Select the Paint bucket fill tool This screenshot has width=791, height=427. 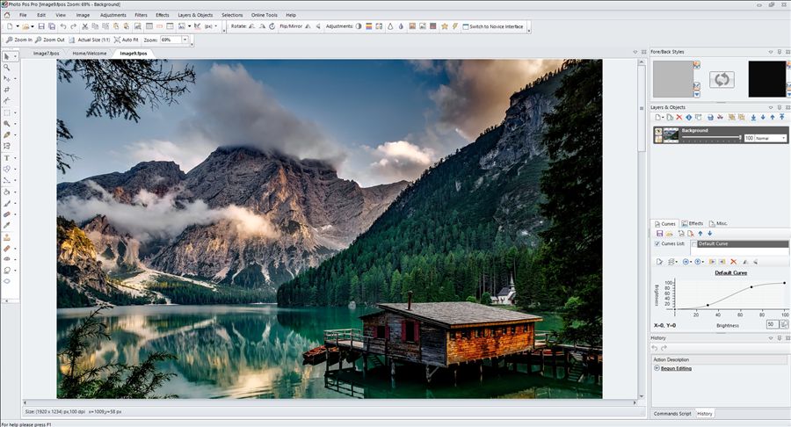(x=7, y=192)
